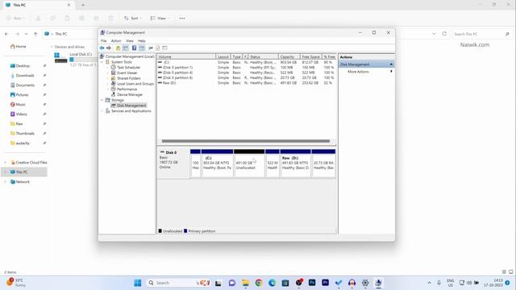Open the Action menu

pyautogui.click(x=116, y=41)
